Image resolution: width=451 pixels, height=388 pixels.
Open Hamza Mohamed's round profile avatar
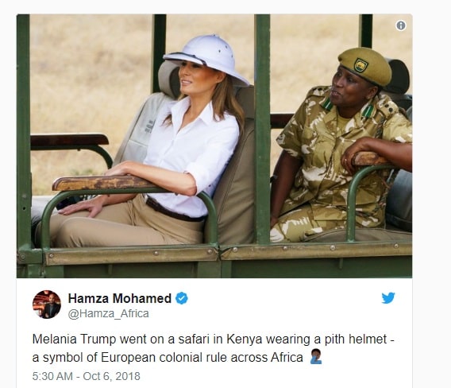click(x=47, y=305)
